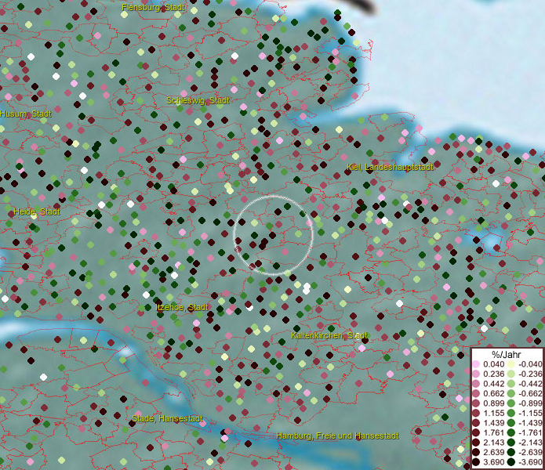The width and height of the screenshot is (545, 470).
Task: Select the Heide, Stadt label
Action: click(37, 211)
